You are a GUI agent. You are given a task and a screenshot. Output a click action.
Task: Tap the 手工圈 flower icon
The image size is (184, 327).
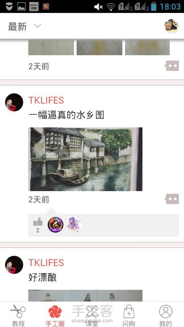(x=55, y=311)
